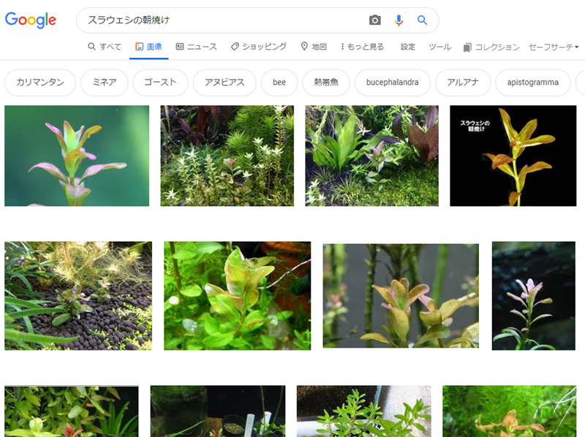Filter by ミネア chip

[105, 83]
